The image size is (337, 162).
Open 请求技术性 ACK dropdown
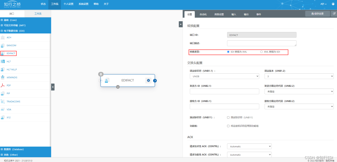249,146
